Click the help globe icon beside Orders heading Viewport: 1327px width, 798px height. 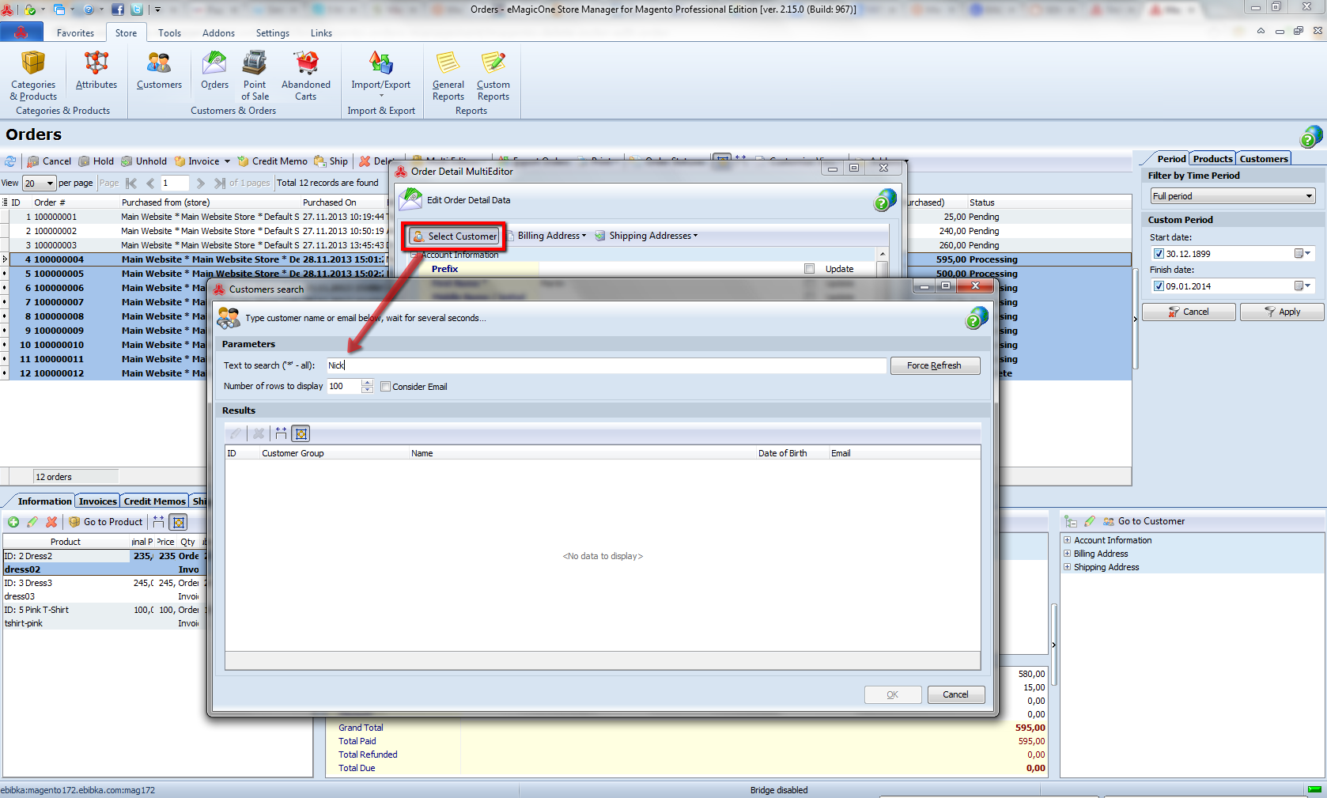[x=1311, y=136]
